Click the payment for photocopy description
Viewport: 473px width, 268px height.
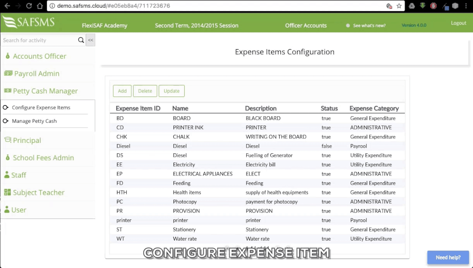[272, 202]
